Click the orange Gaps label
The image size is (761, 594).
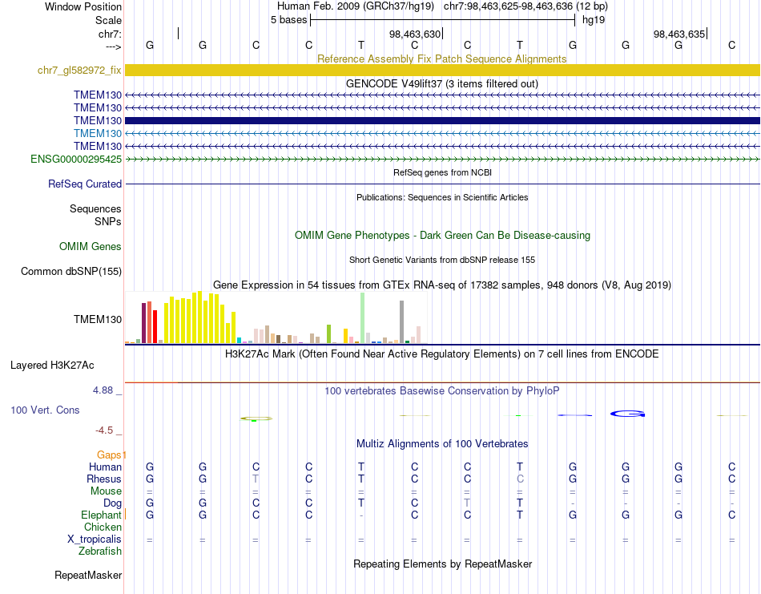109,455
